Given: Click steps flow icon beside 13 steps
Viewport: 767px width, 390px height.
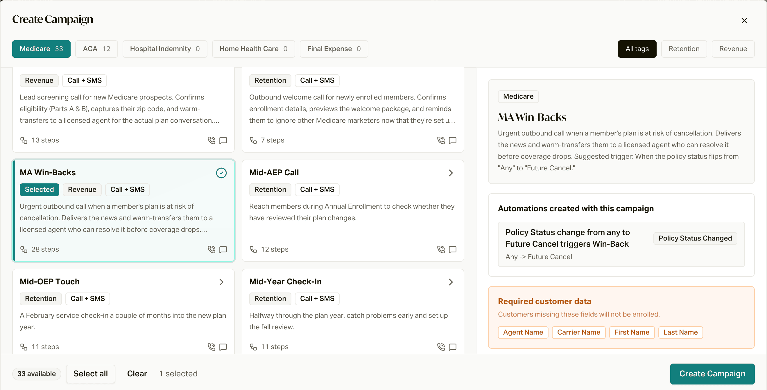Looking at the screenshot, I should 24,140.
